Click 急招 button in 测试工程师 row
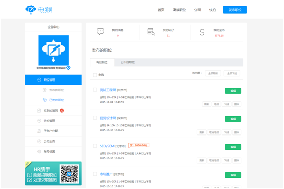The width and height of the screenshot is (284, 189). coord(216,104)
